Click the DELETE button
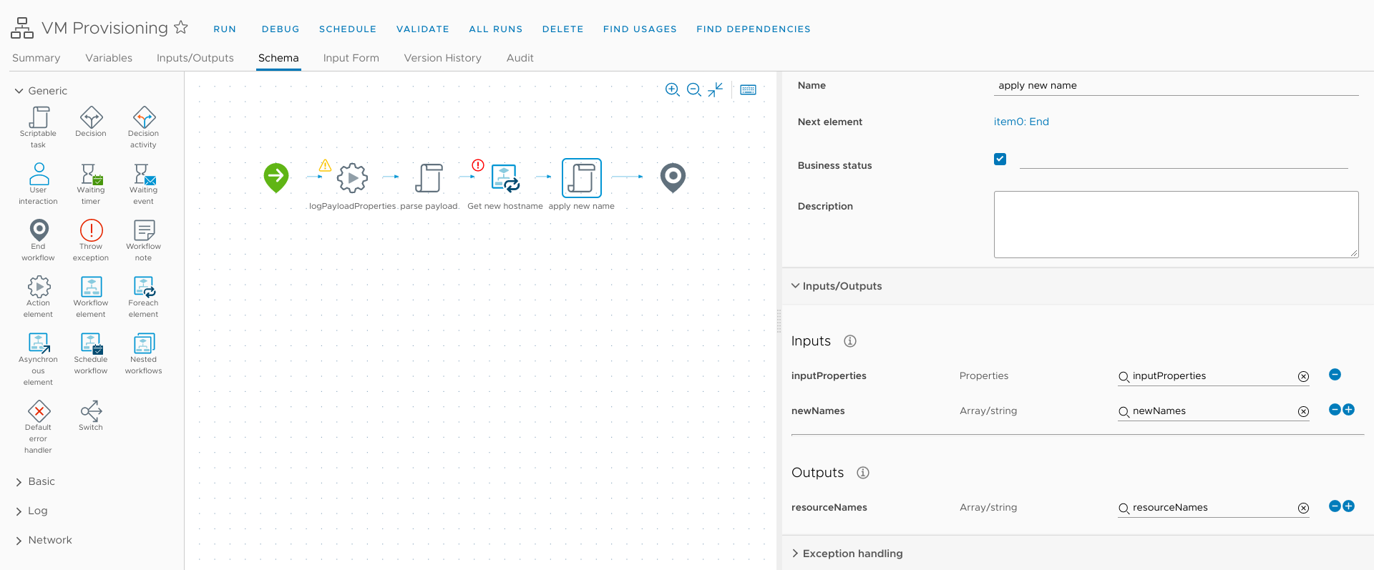 click(563, 29)
